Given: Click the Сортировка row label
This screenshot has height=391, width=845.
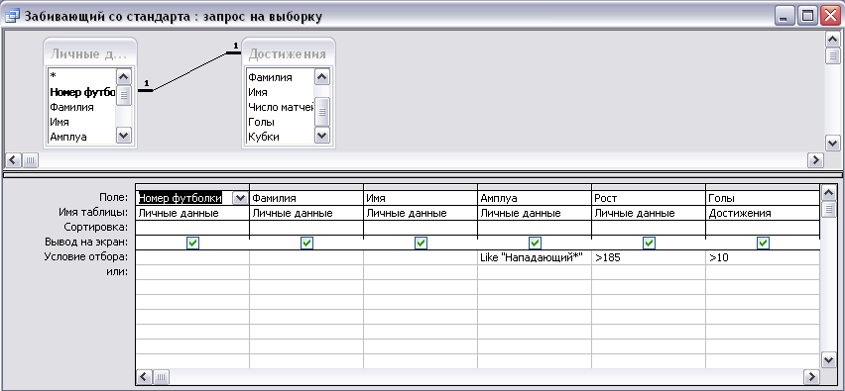Looking at the screenshot, I should [96, 227].
